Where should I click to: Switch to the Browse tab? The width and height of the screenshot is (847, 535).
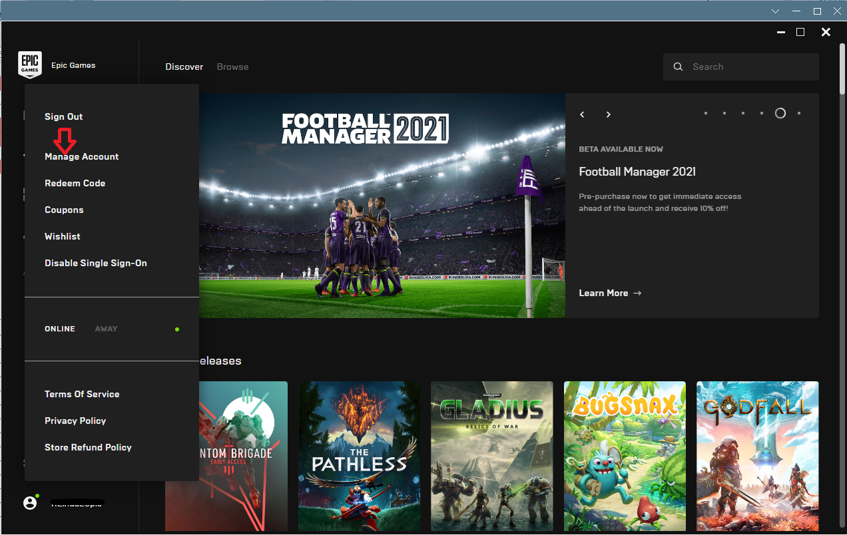[x=233, y=67]
